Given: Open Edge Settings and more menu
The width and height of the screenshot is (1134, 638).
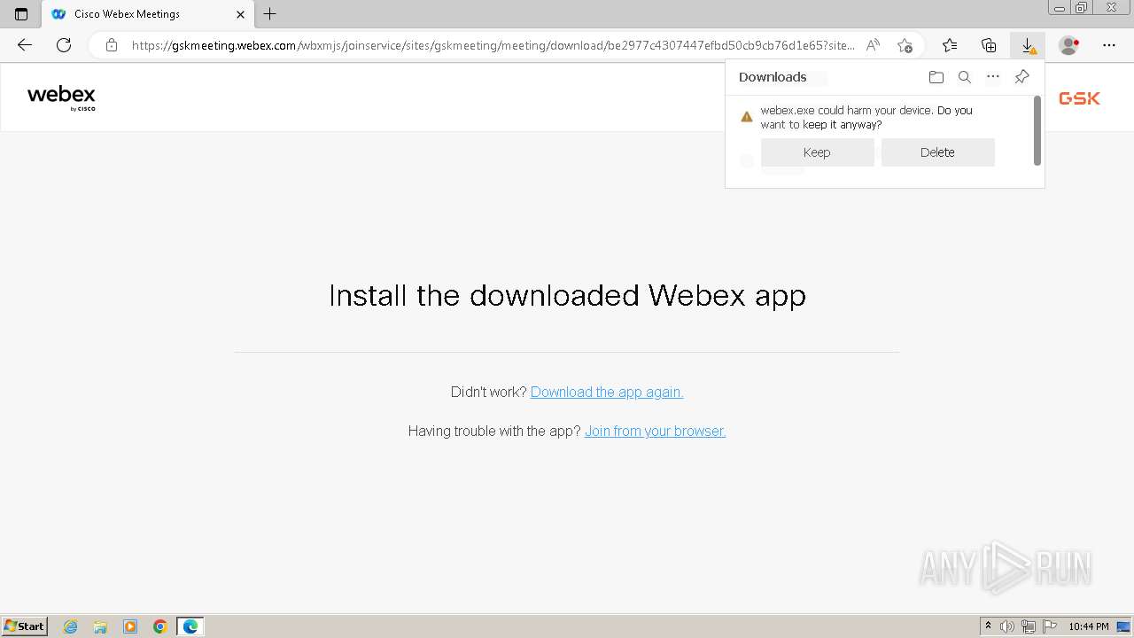Looking at the screenshot, I should 1109,45.
